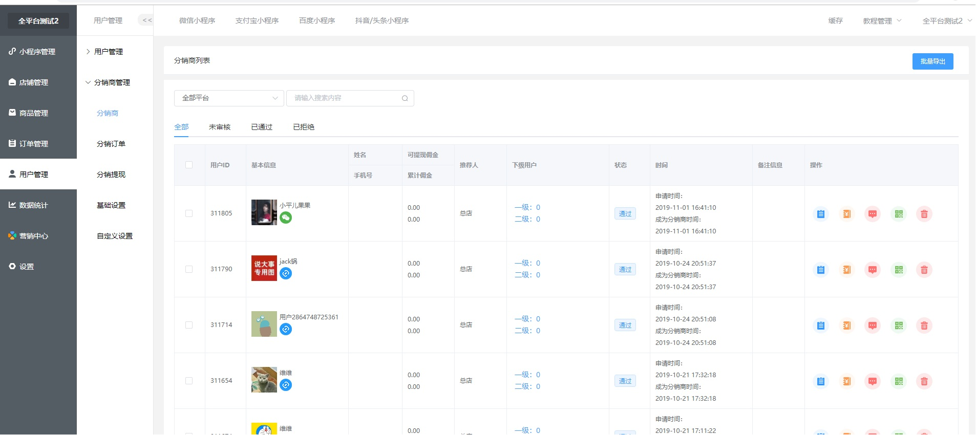Open 分销提现 in submenu
The height and width of the screenshot is (435, 976).
point(111,175)
